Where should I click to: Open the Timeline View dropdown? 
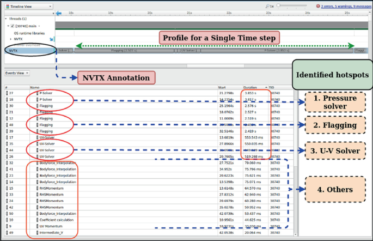coord(27,7)
